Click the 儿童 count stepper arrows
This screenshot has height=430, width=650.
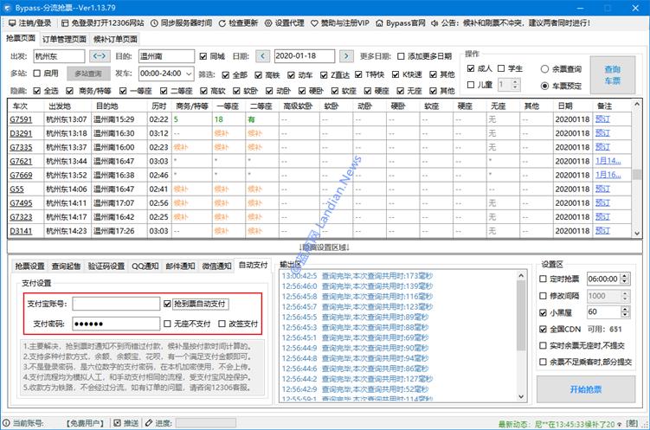(515, 85)
